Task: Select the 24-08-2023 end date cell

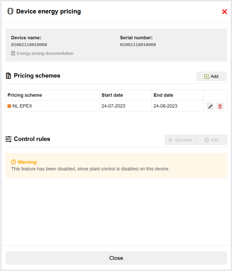Action: 165,106
